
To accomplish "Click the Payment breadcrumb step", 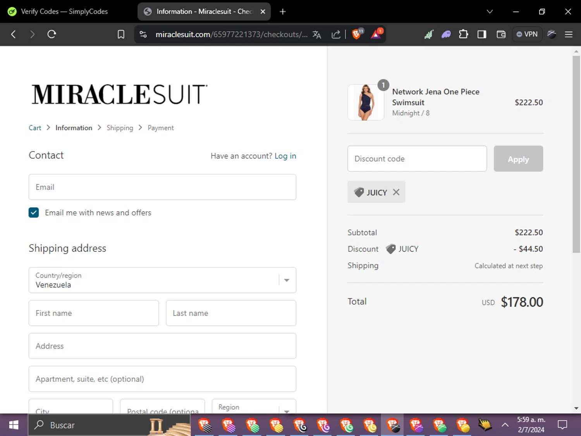I will (x=161, y=128).
